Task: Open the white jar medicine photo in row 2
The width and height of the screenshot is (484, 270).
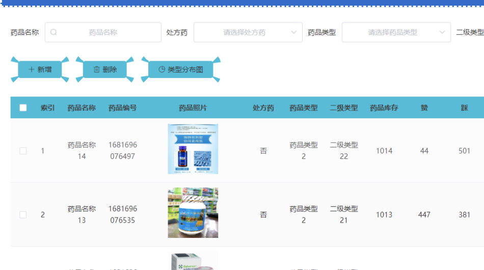Action: [193, 212]
